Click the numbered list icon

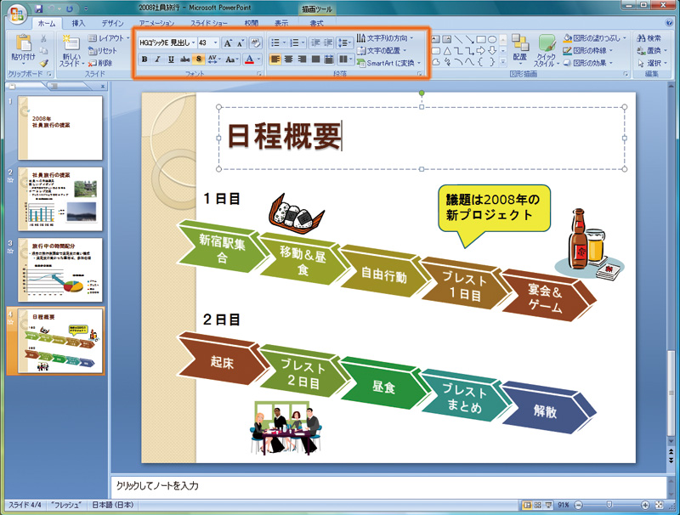tap(294, 42)
